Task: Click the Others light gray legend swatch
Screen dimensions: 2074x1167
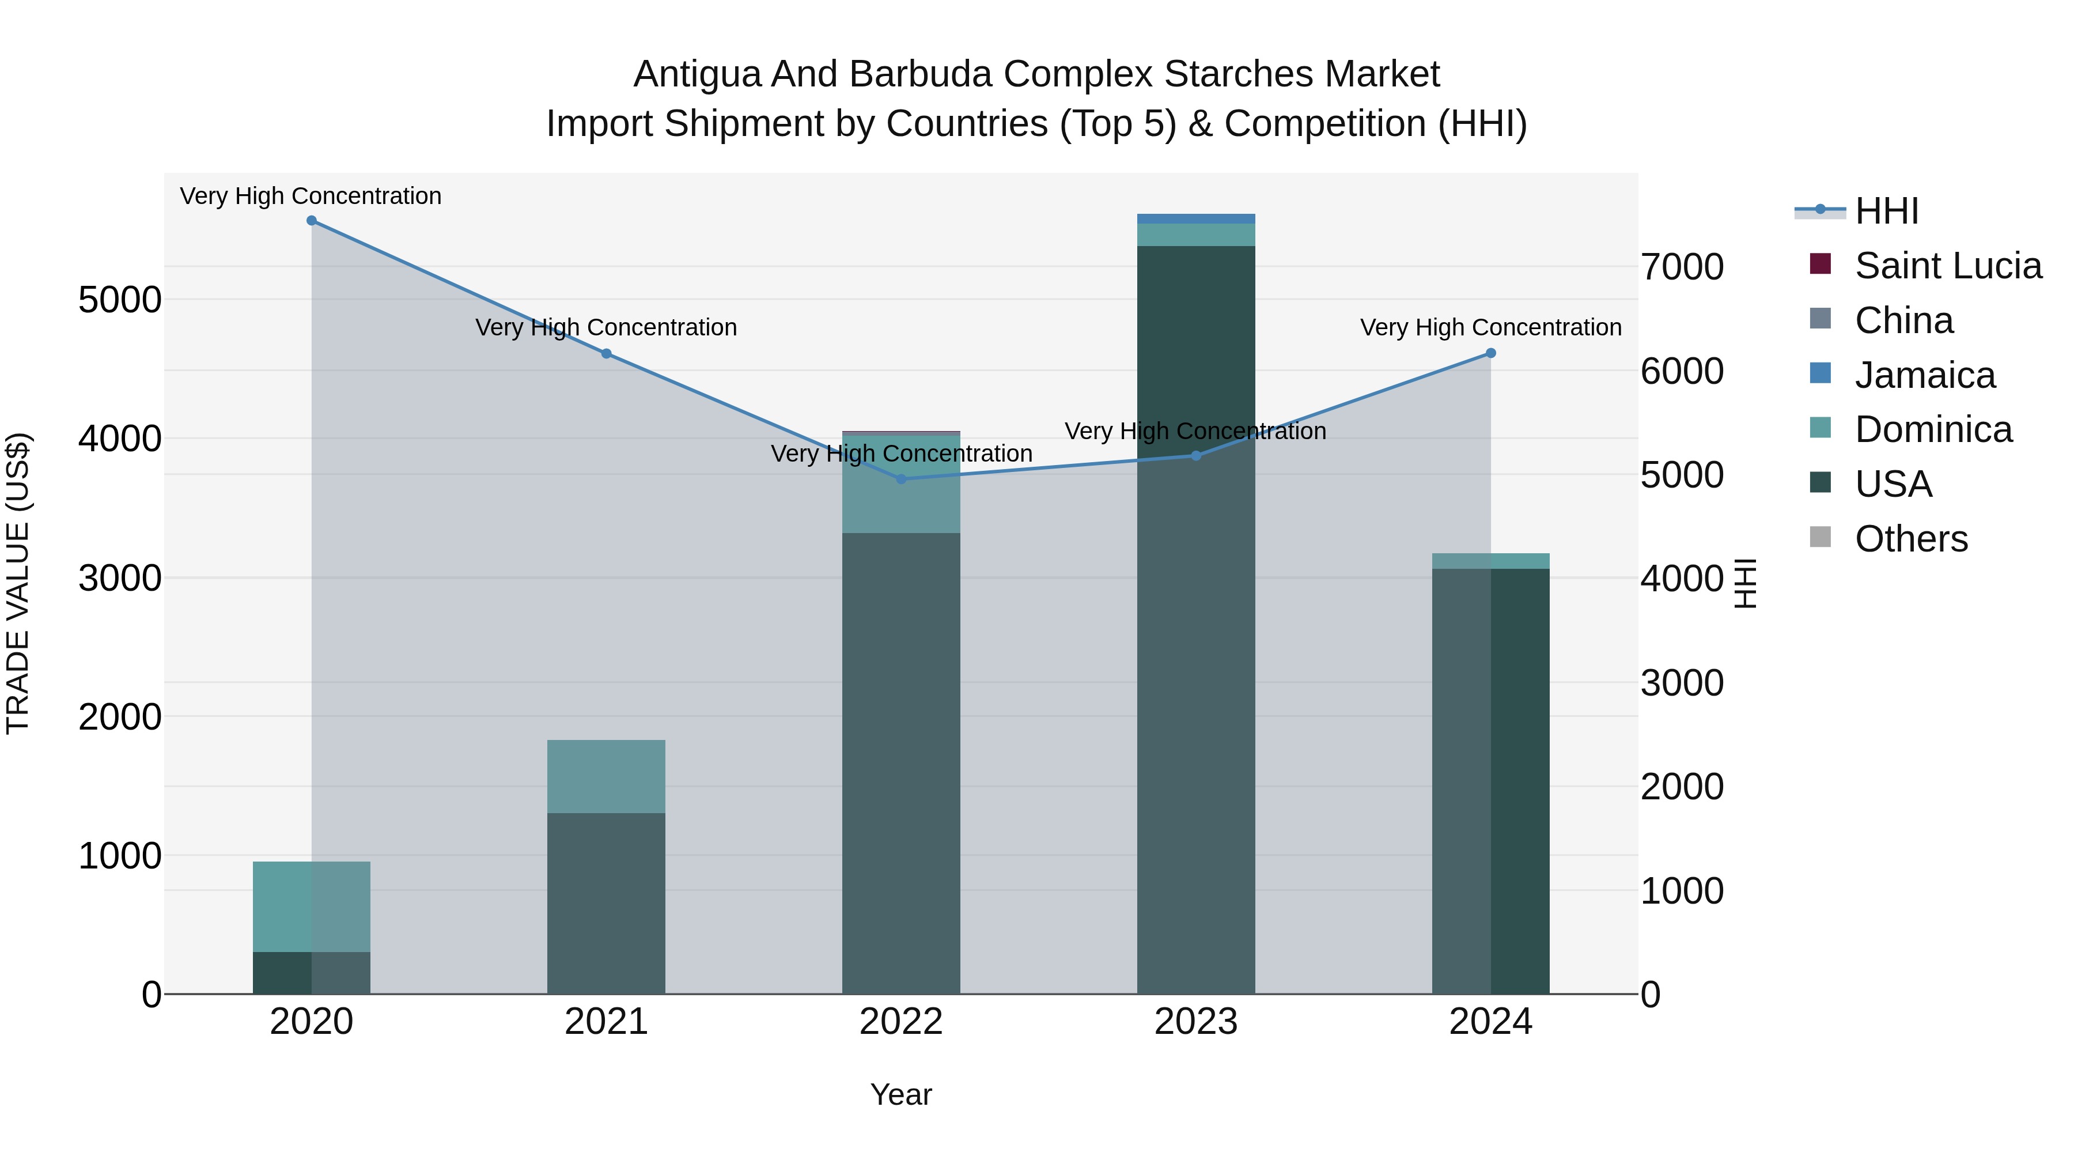Action: [1821, 537]
